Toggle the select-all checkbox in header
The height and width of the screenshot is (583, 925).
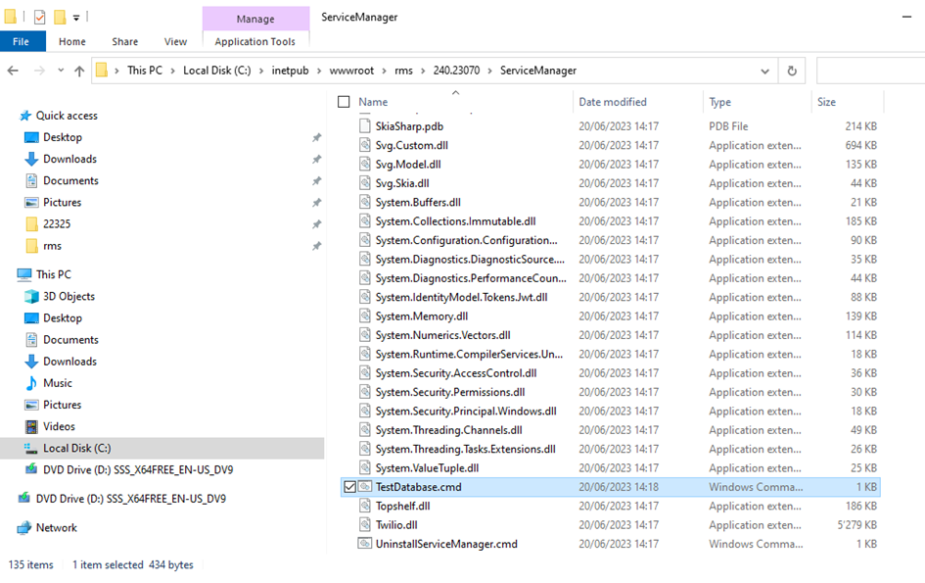(344, 102)
